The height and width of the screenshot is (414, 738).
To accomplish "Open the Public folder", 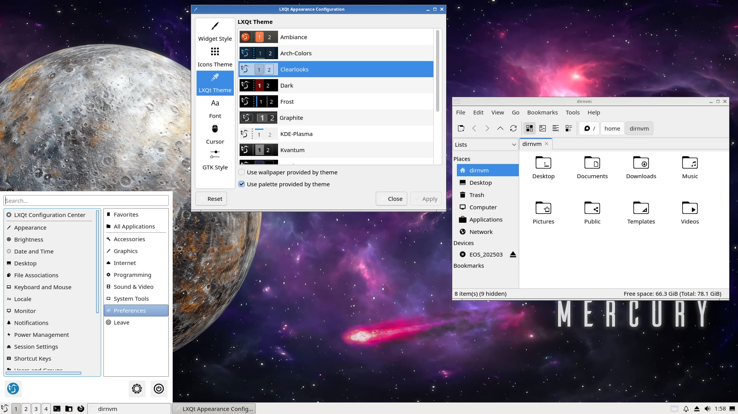I will point(592,213).
